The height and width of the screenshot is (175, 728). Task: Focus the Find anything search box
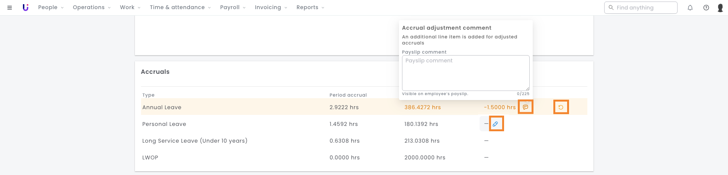(640, 8)
